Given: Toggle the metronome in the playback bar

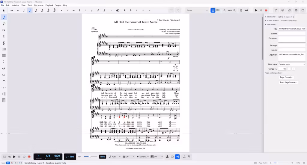Looking at the screenshot, I should tap(167, 157).
